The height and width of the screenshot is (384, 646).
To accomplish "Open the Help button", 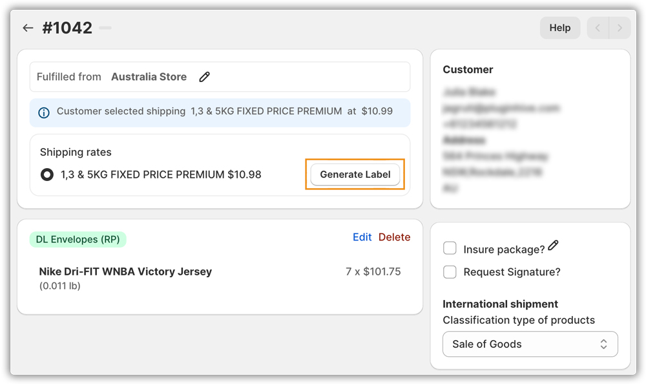I will [559, 28].
